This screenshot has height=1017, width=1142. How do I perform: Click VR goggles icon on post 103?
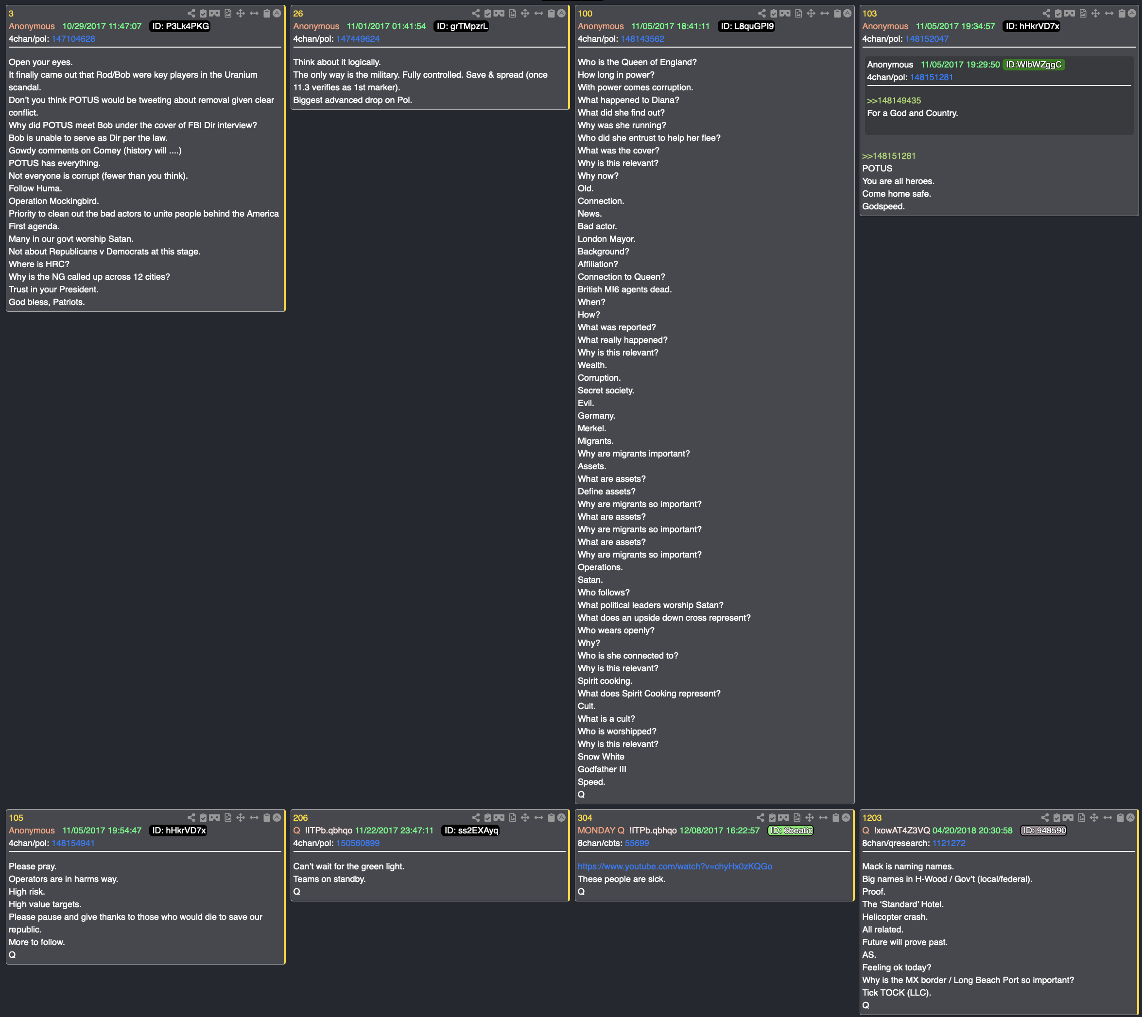click(1070, 14)
